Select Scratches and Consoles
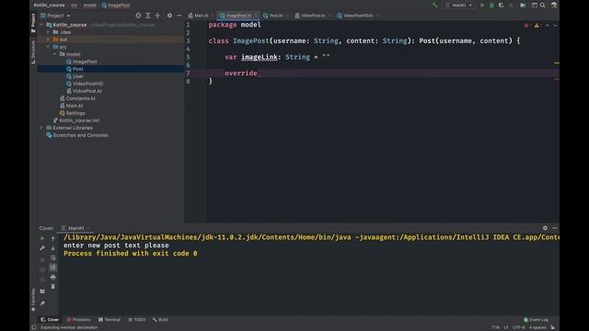 (x=77, y=135)
